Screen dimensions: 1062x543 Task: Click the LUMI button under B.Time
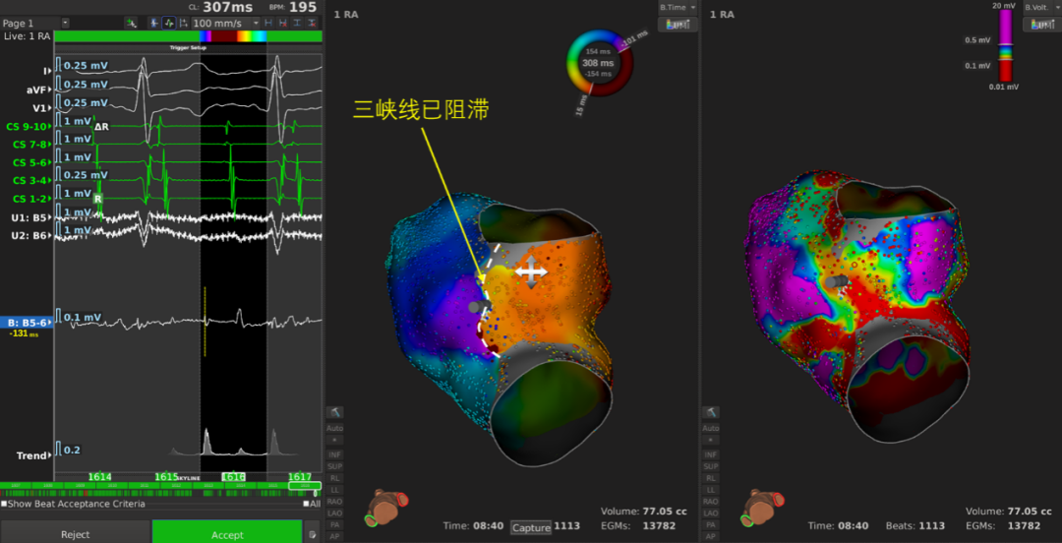(x=678, y=24)
